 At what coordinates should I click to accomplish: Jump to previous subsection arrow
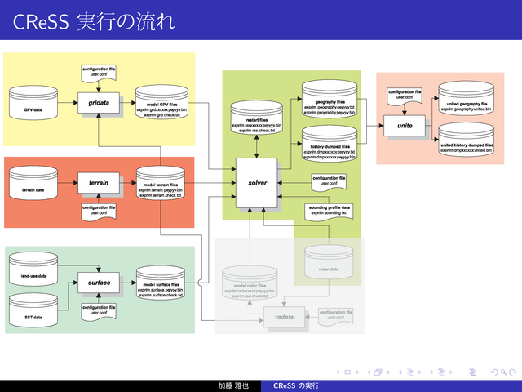click(x=400, y=372)
